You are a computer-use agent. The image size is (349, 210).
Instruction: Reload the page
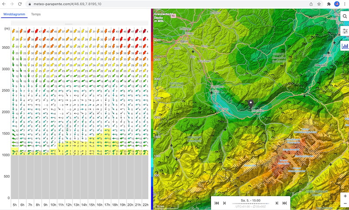click(20, 3)
